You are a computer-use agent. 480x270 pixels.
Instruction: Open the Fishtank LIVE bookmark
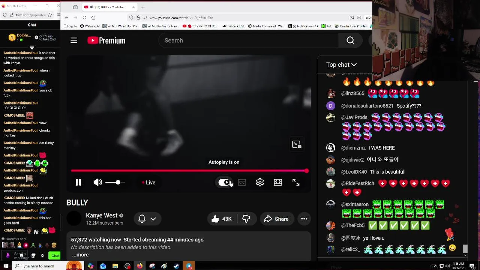pos(234,26)
